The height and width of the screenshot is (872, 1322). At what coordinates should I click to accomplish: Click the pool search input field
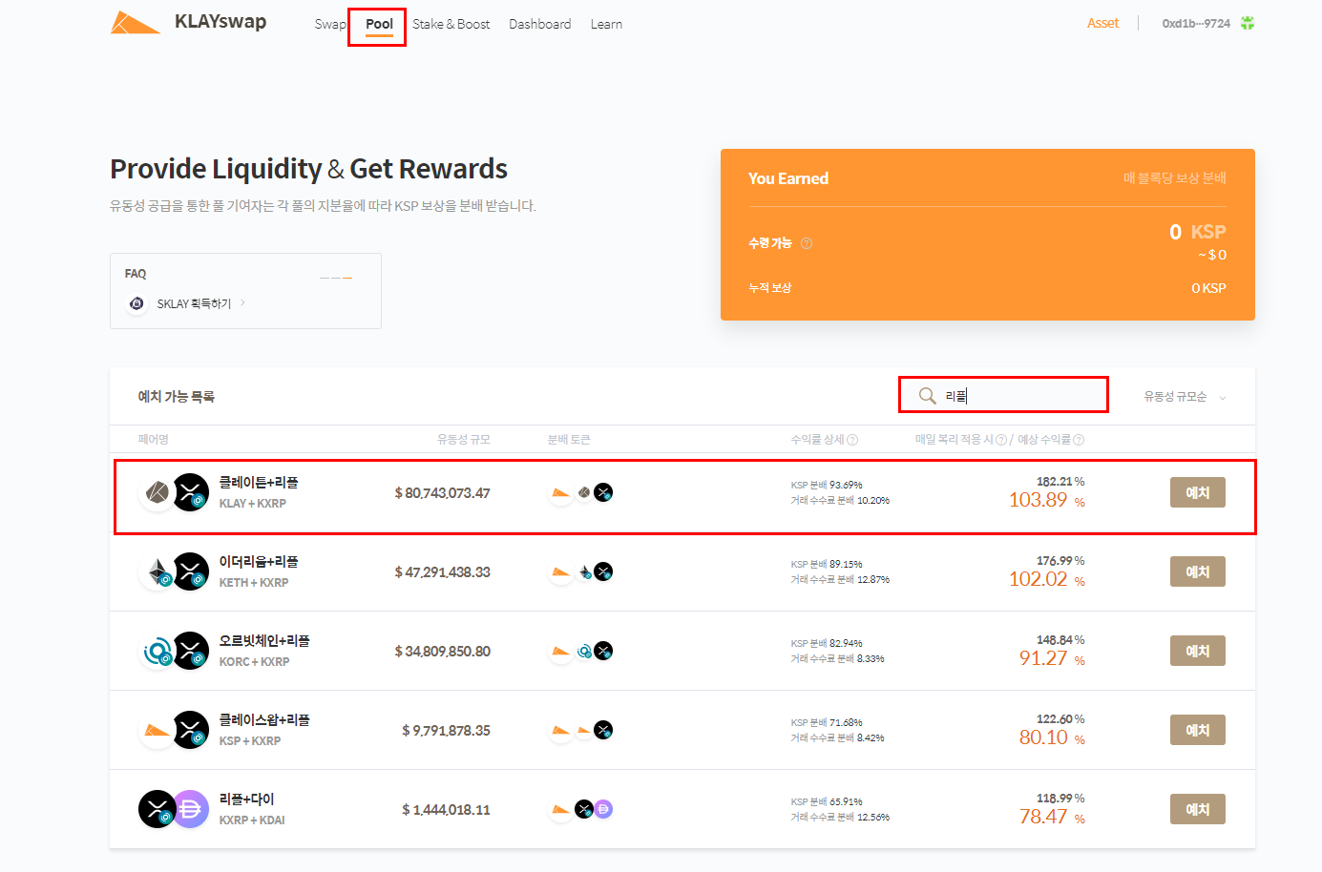1021,396
